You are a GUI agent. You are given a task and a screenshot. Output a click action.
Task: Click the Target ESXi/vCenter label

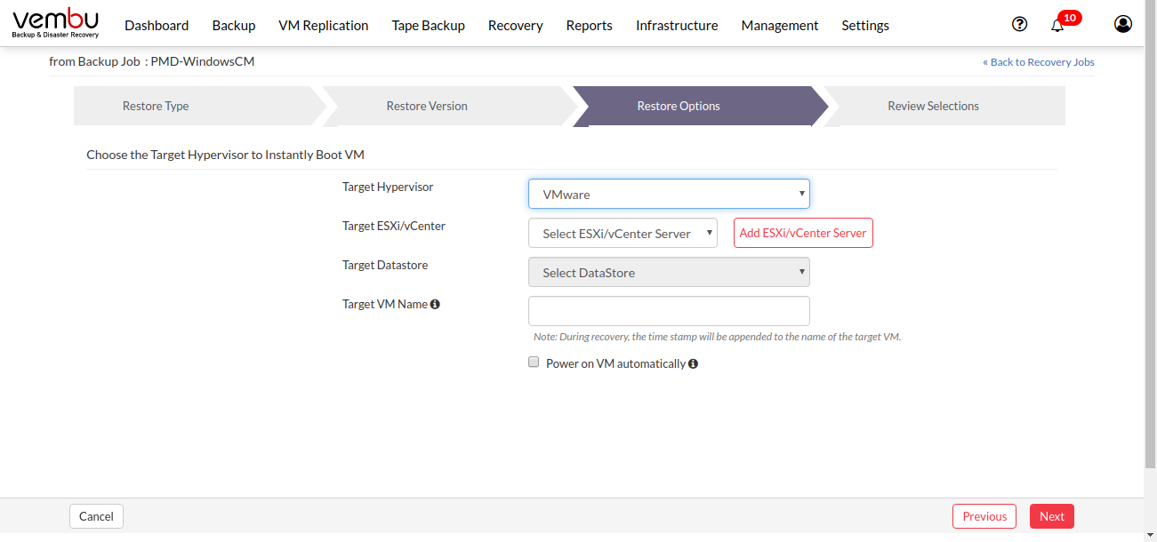coord(394,226)
